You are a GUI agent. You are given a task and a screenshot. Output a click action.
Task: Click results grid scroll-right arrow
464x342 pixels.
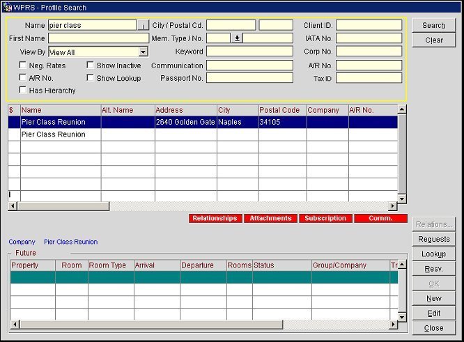(x=393, y=206)
